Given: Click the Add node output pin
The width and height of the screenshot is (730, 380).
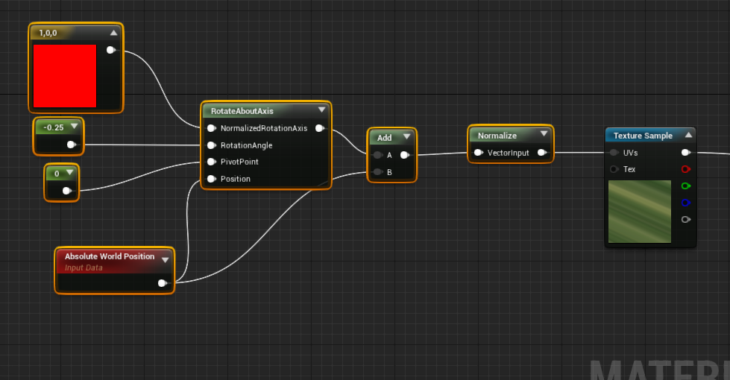Looking at the screenshot, I should pos(405,155).
